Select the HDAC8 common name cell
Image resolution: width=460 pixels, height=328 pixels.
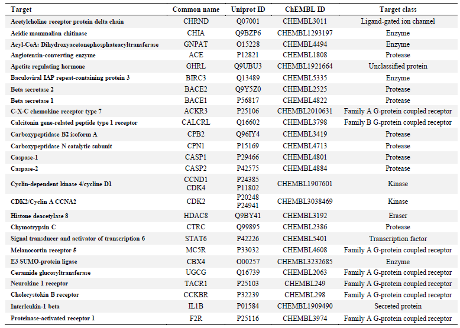click(x=196, y=216)
